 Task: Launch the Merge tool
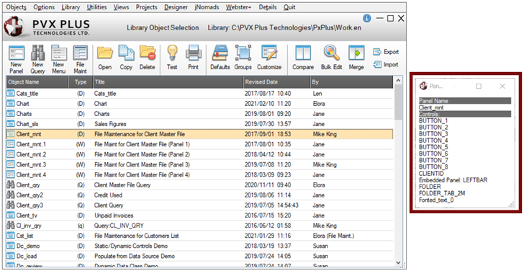(x=356, y=58)
